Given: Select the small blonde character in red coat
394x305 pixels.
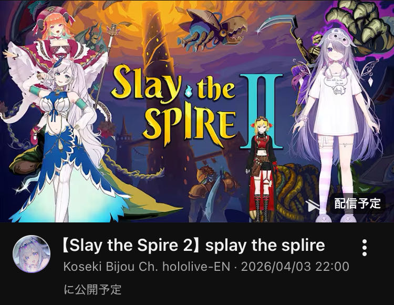Looking at the screenshot, I should coord(262,168).
